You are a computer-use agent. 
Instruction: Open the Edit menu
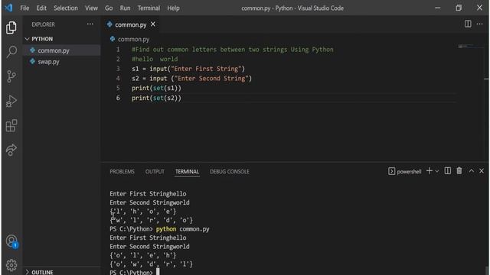[x=41, y=8]
